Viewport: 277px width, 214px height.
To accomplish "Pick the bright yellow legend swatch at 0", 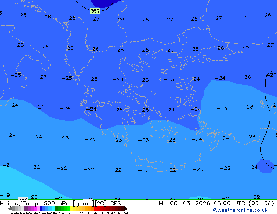I will click(71, 209).
